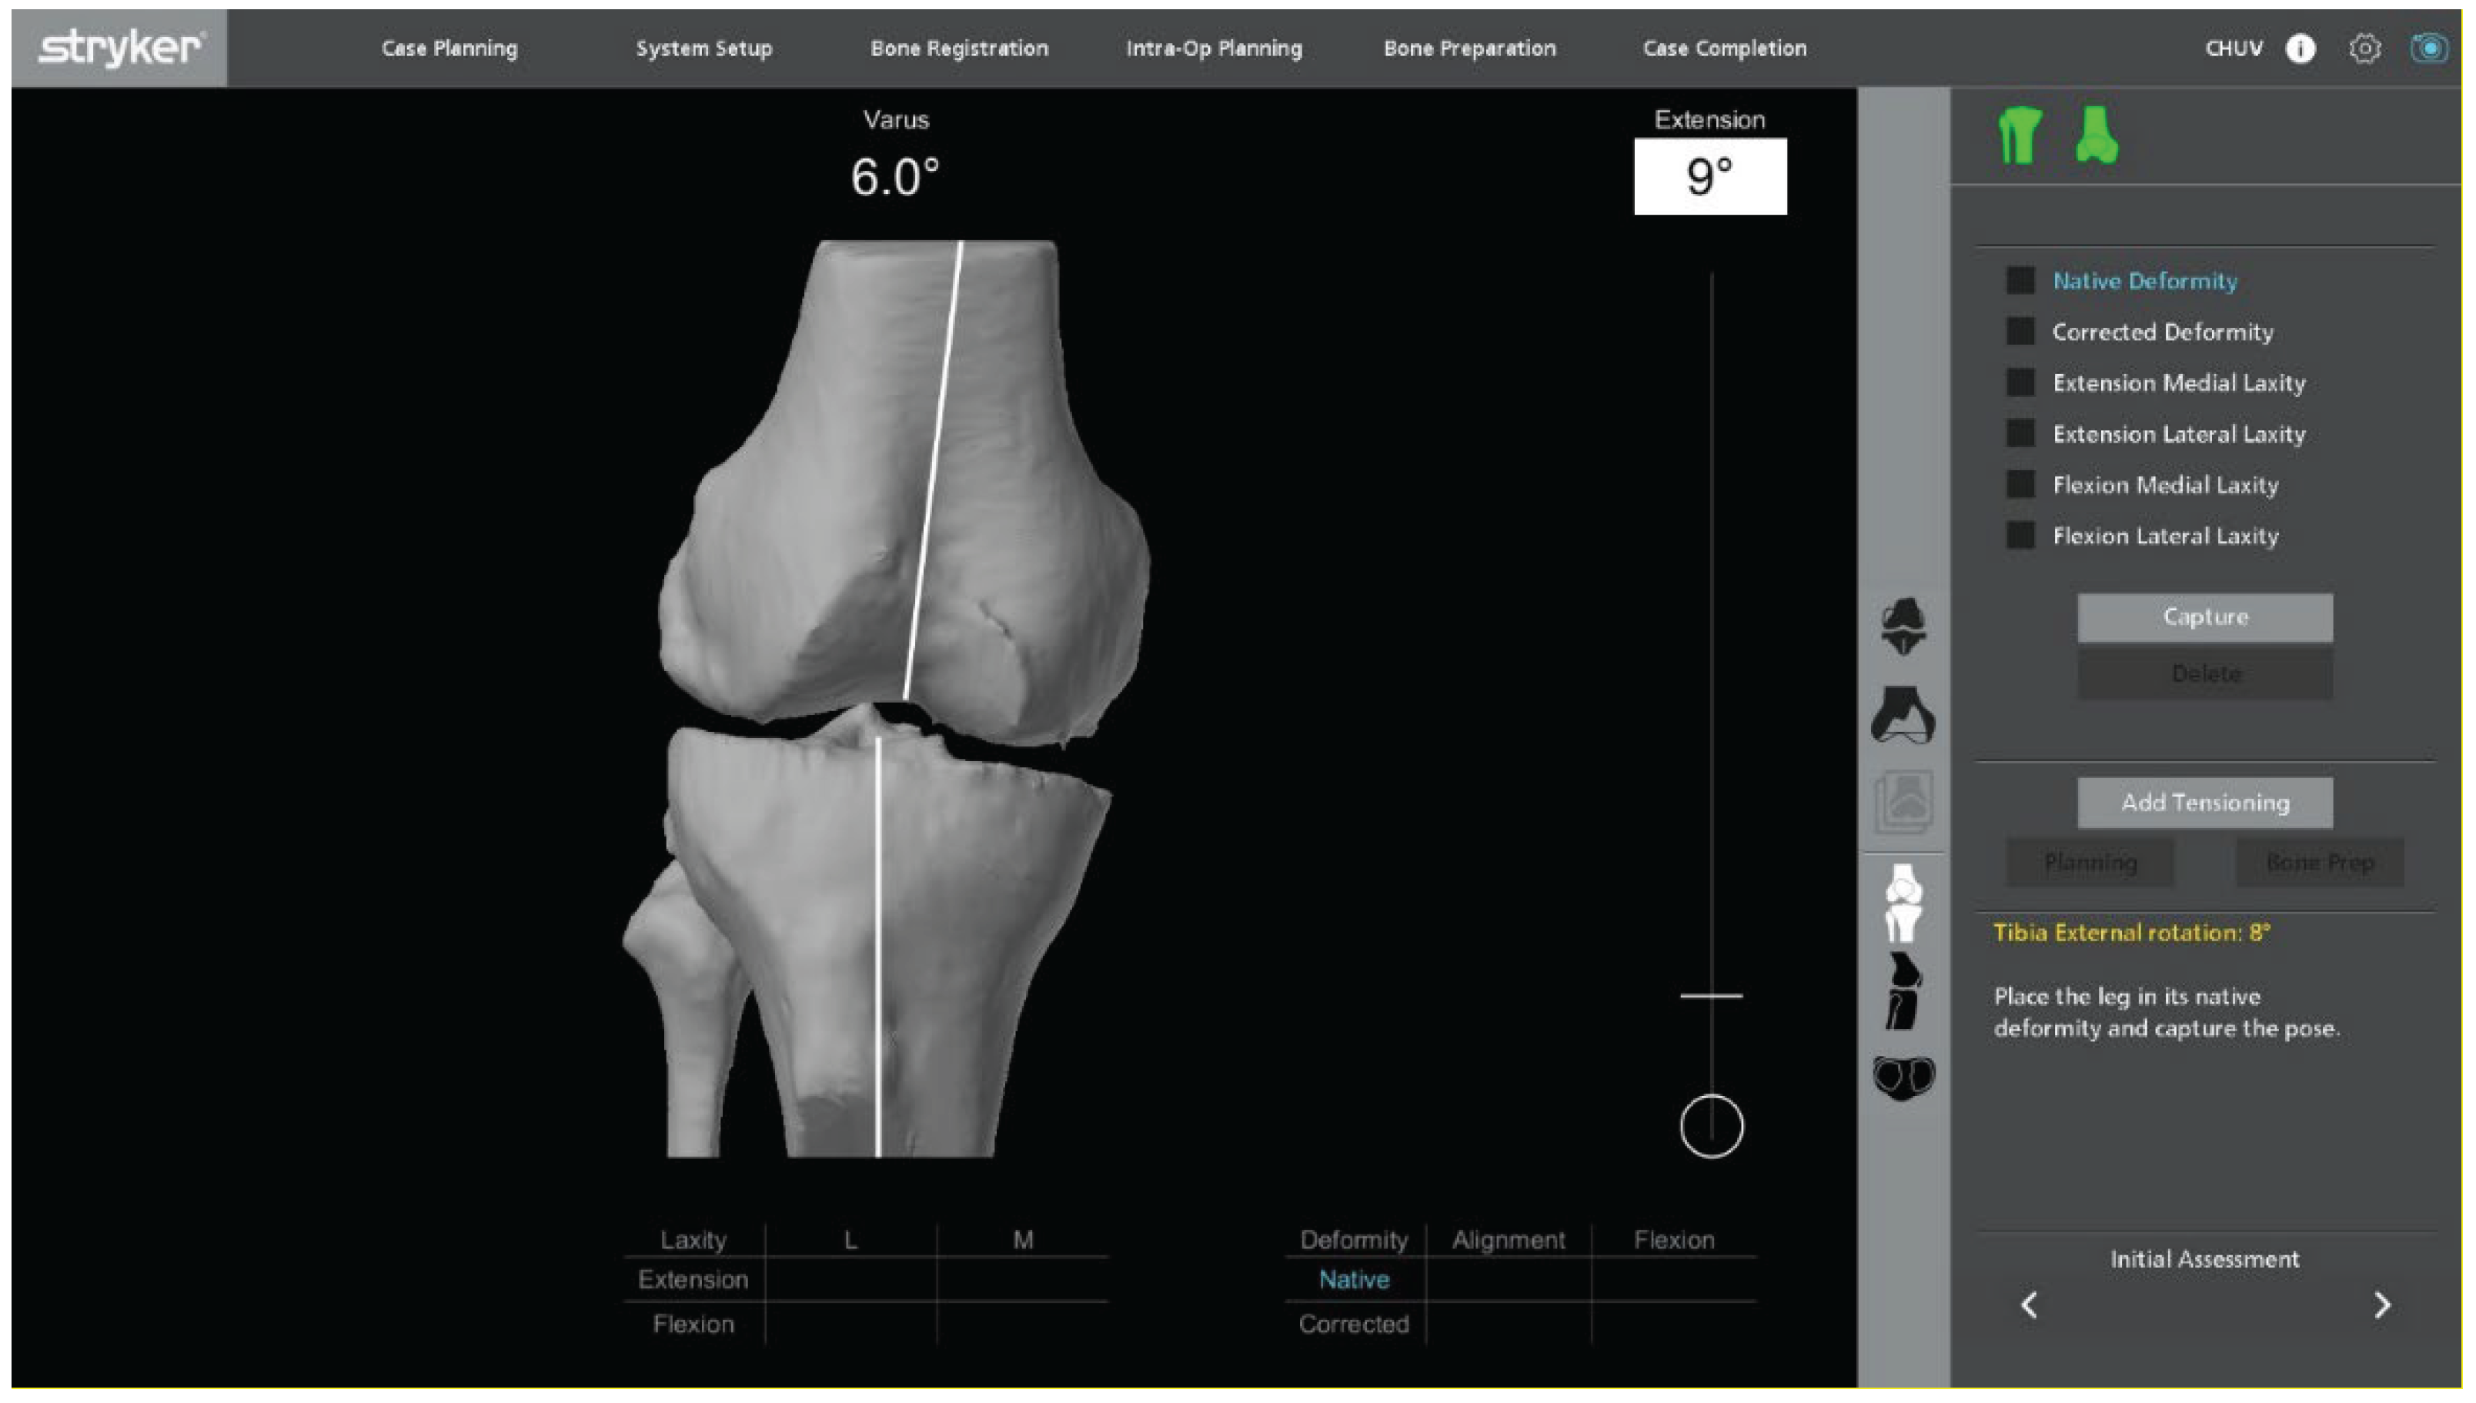Viewport: 2476px width, 1403px height.
Task: Open the Bone Registration tab
Action: [x=958, y=48]
